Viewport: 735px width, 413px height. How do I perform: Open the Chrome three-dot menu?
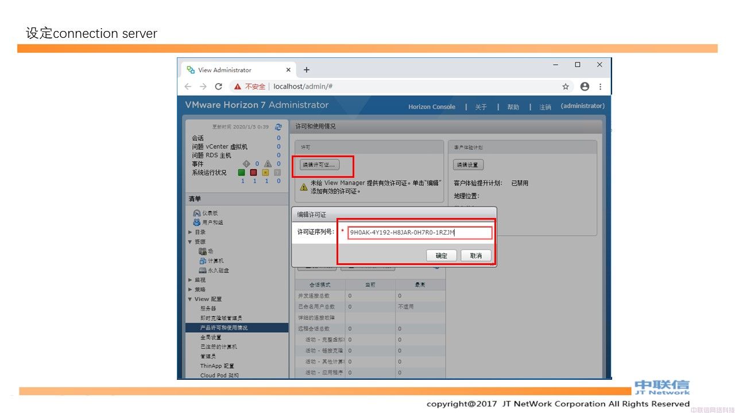[x=600, y=87]
